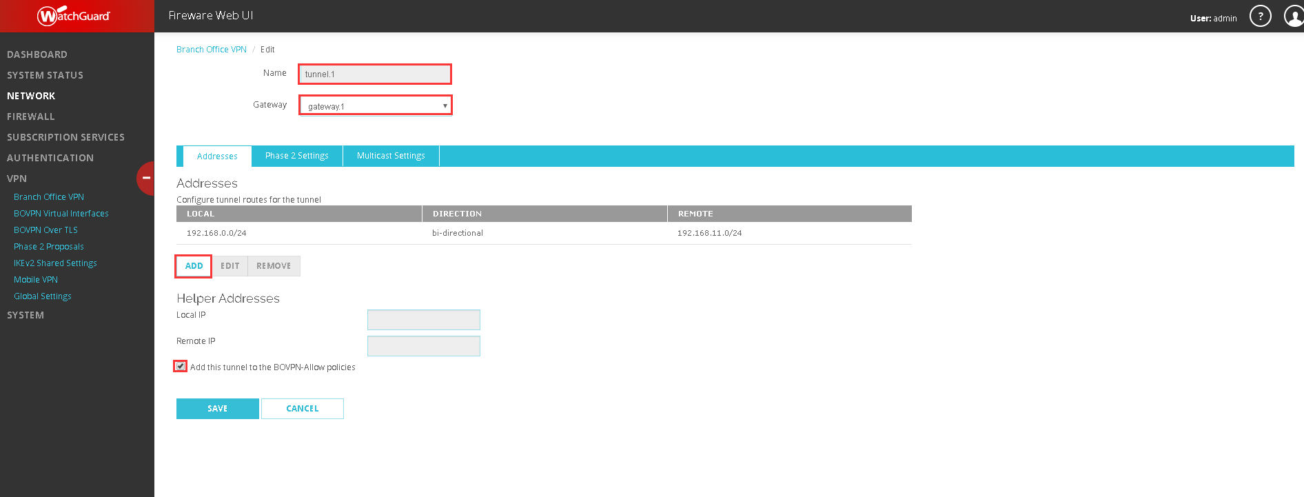Screen dimensions: 1304x497
Task: Click the LOCAL column header
Action: (x=298, y=214)
